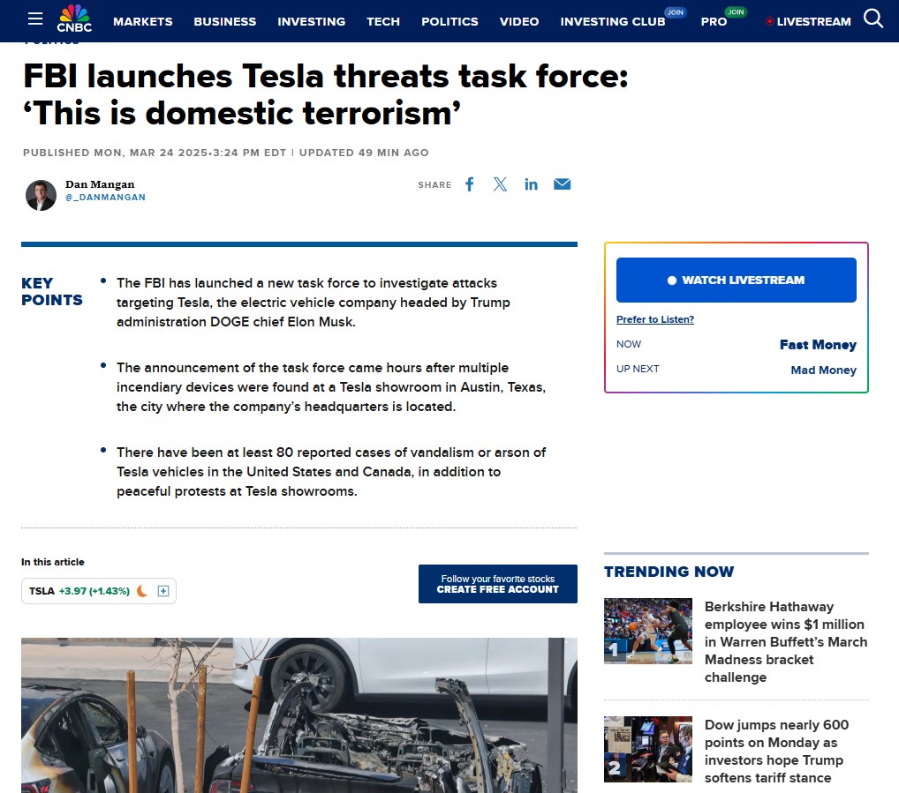899x793 pixels.
Task: Open the Investing menu
Action: [312, 21]
